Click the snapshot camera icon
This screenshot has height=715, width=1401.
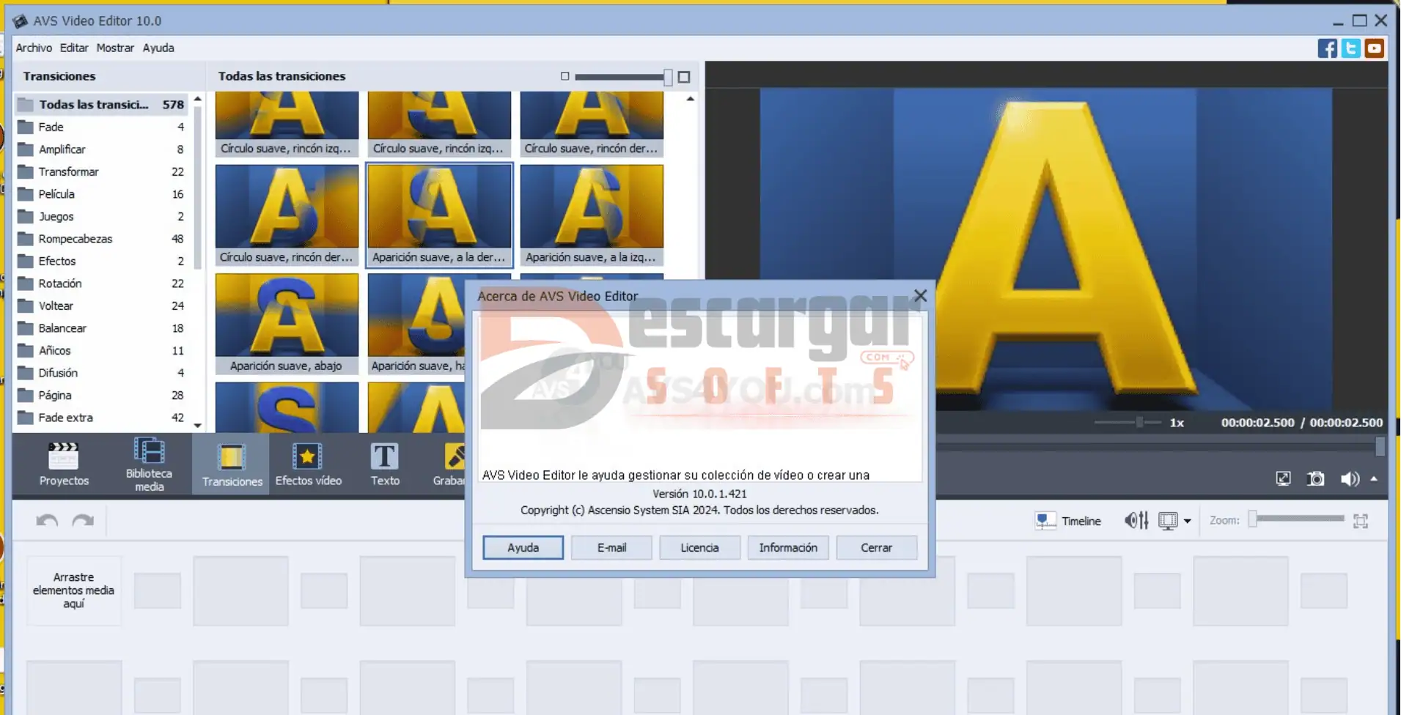click(x=1316, y=478)
